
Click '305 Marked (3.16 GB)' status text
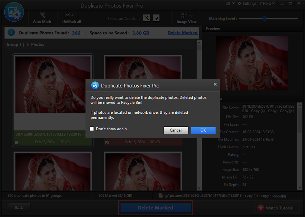click(x=115, y=195)
